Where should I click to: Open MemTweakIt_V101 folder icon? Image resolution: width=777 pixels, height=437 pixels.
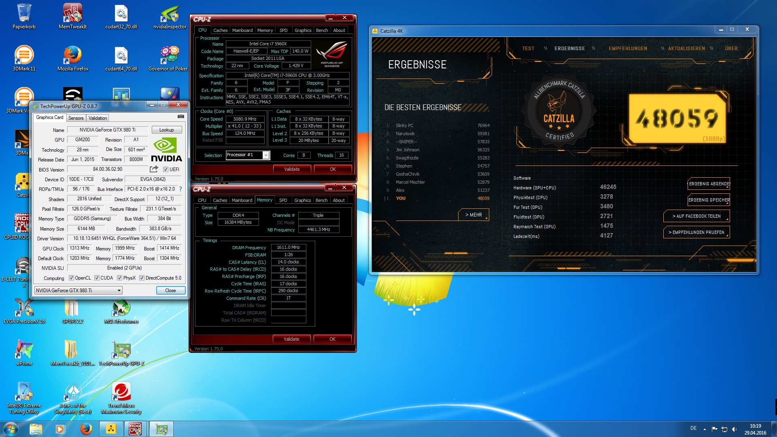[x=72, y=353]
